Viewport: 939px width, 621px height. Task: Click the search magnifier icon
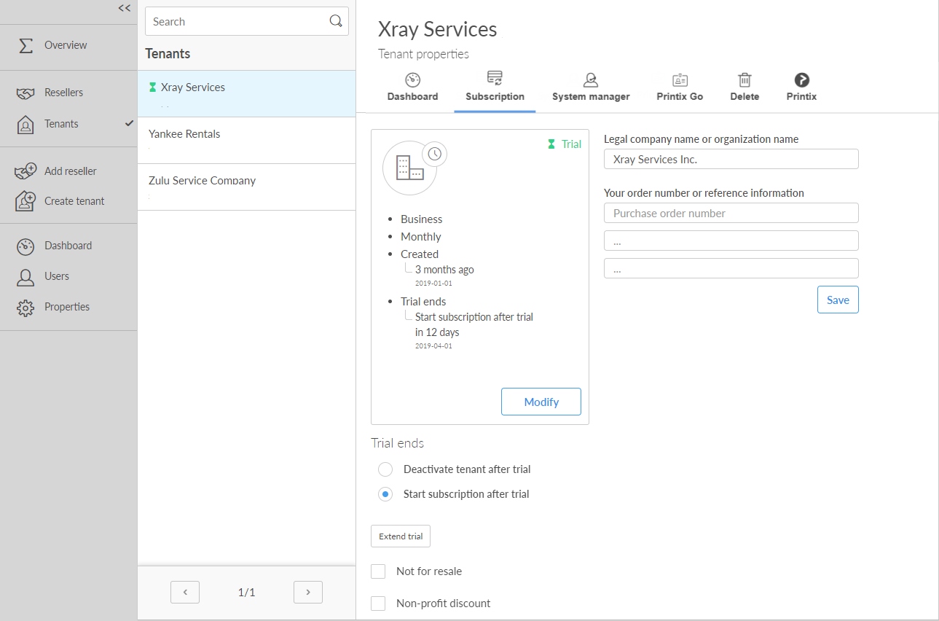(336, 21)
